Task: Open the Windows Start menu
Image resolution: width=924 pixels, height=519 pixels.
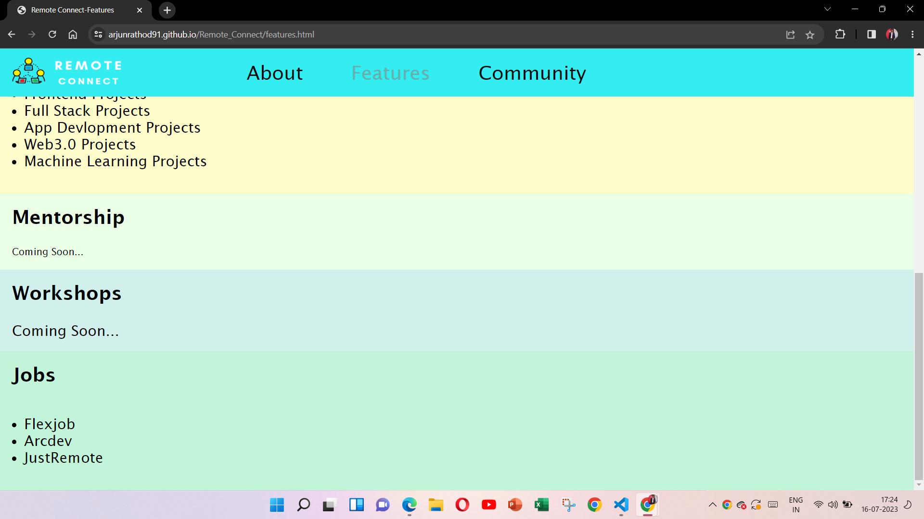Action: click(x=277, y=505)
